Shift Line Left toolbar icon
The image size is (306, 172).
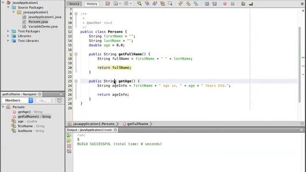click(x=207, y=3)
